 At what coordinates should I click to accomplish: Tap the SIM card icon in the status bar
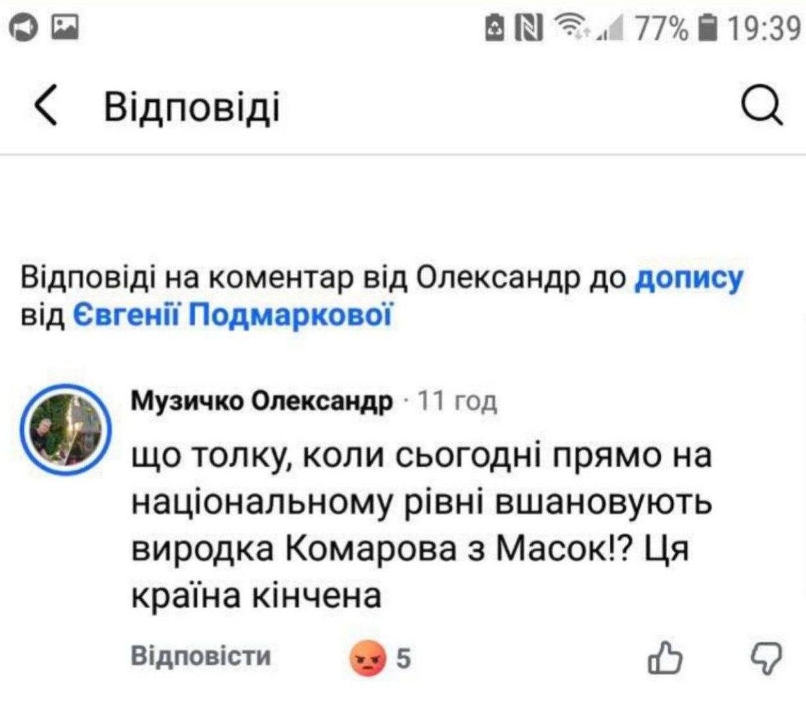(x=497, y=28)
